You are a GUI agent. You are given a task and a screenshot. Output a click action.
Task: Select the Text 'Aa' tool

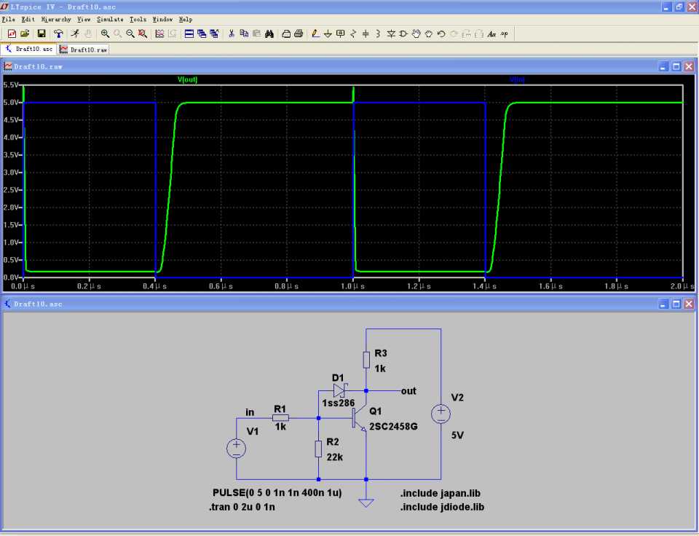(491, 34)
